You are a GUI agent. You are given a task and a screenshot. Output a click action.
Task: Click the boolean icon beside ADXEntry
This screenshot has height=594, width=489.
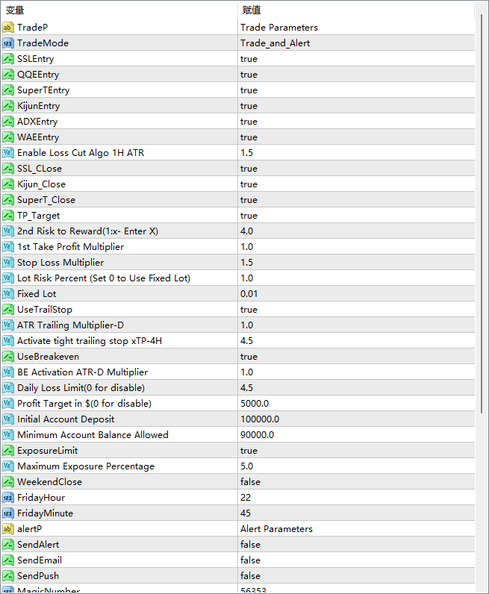[x=8, y=121]
